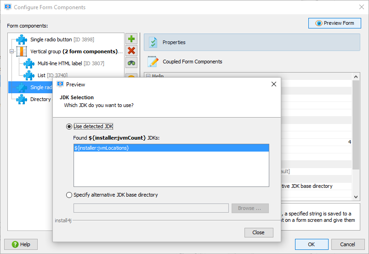
Task: Select the ${installer:jvmLocations} list entry
Action: 171,148
